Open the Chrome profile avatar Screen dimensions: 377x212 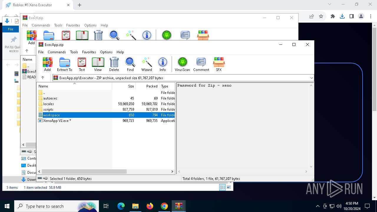(361, 16)
